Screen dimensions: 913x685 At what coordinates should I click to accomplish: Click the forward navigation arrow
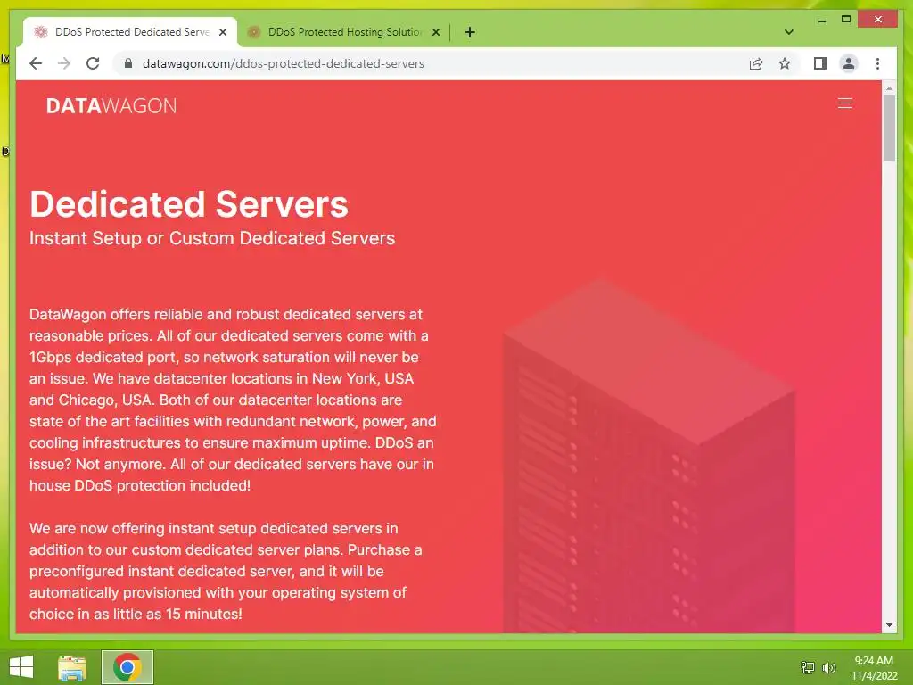64,63
